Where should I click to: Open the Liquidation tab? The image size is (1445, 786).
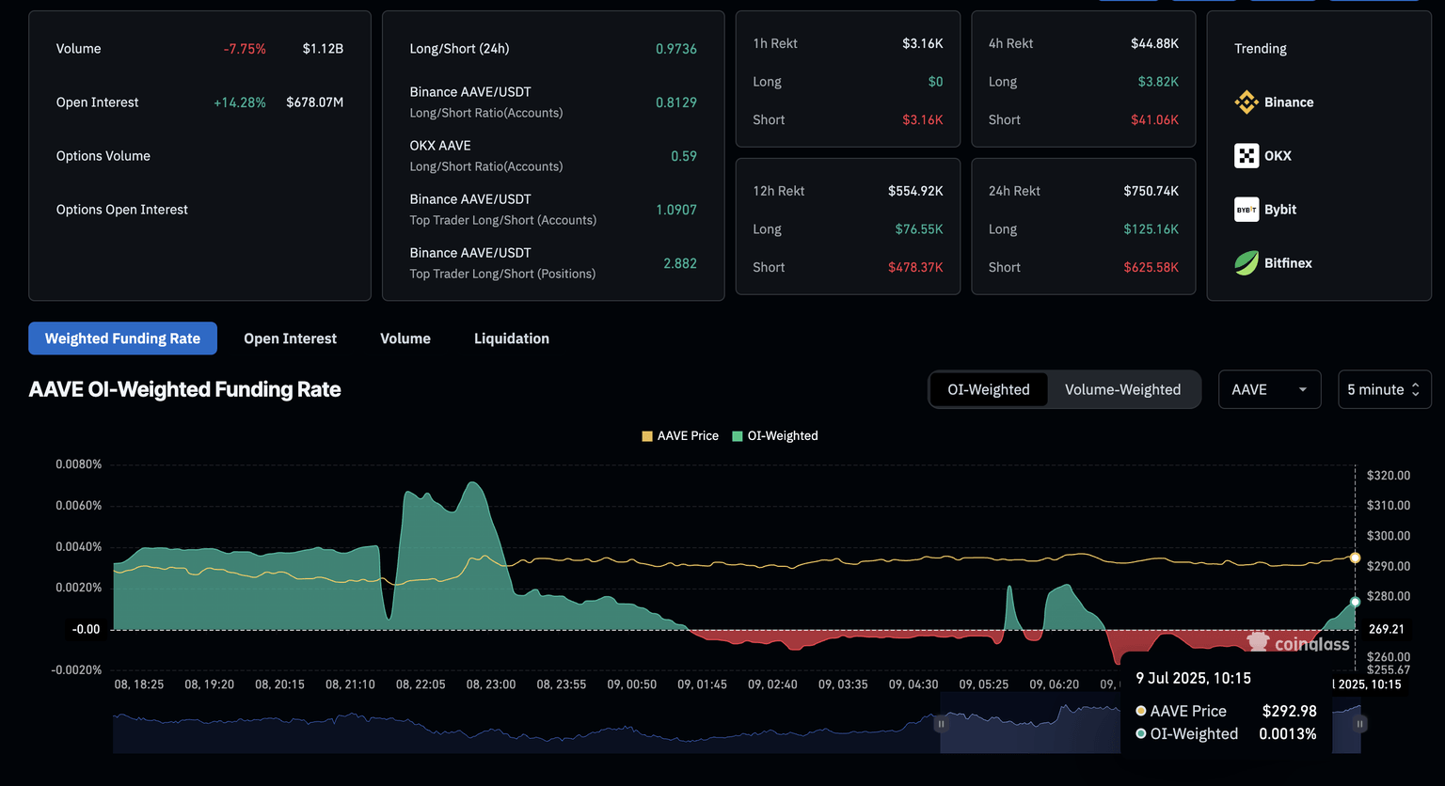point(512,338)
